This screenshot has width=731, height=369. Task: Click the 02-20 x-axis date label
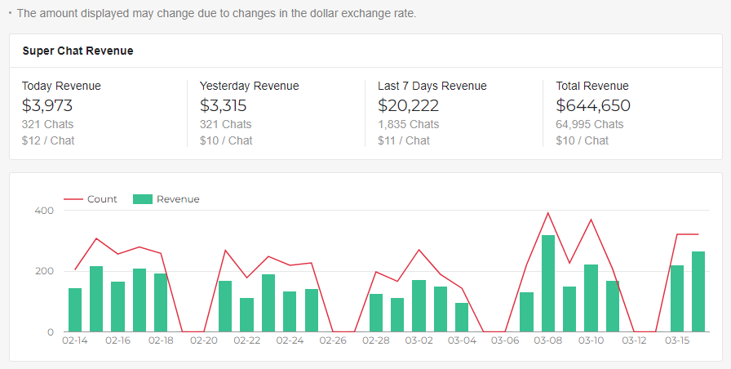coord(204,340)
